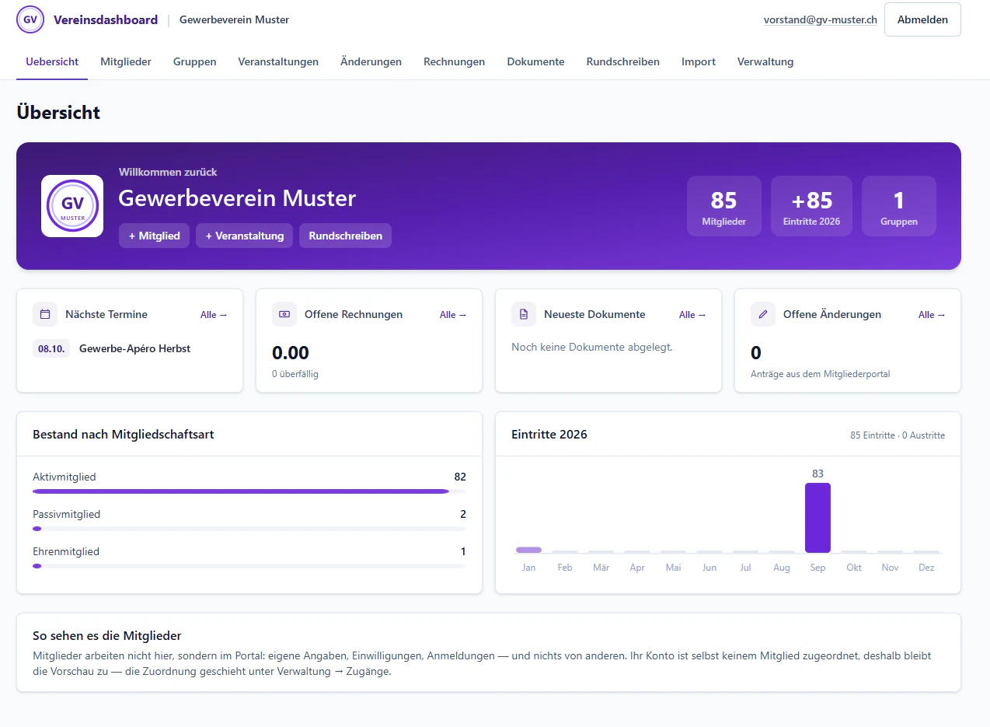
Task: Click the Vereinsdashboard title link
Action: point(106,19)
